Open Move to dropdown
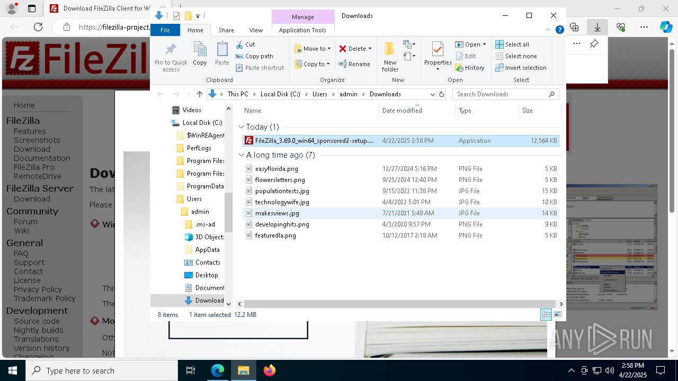678x381 pixels. [313, 49]
